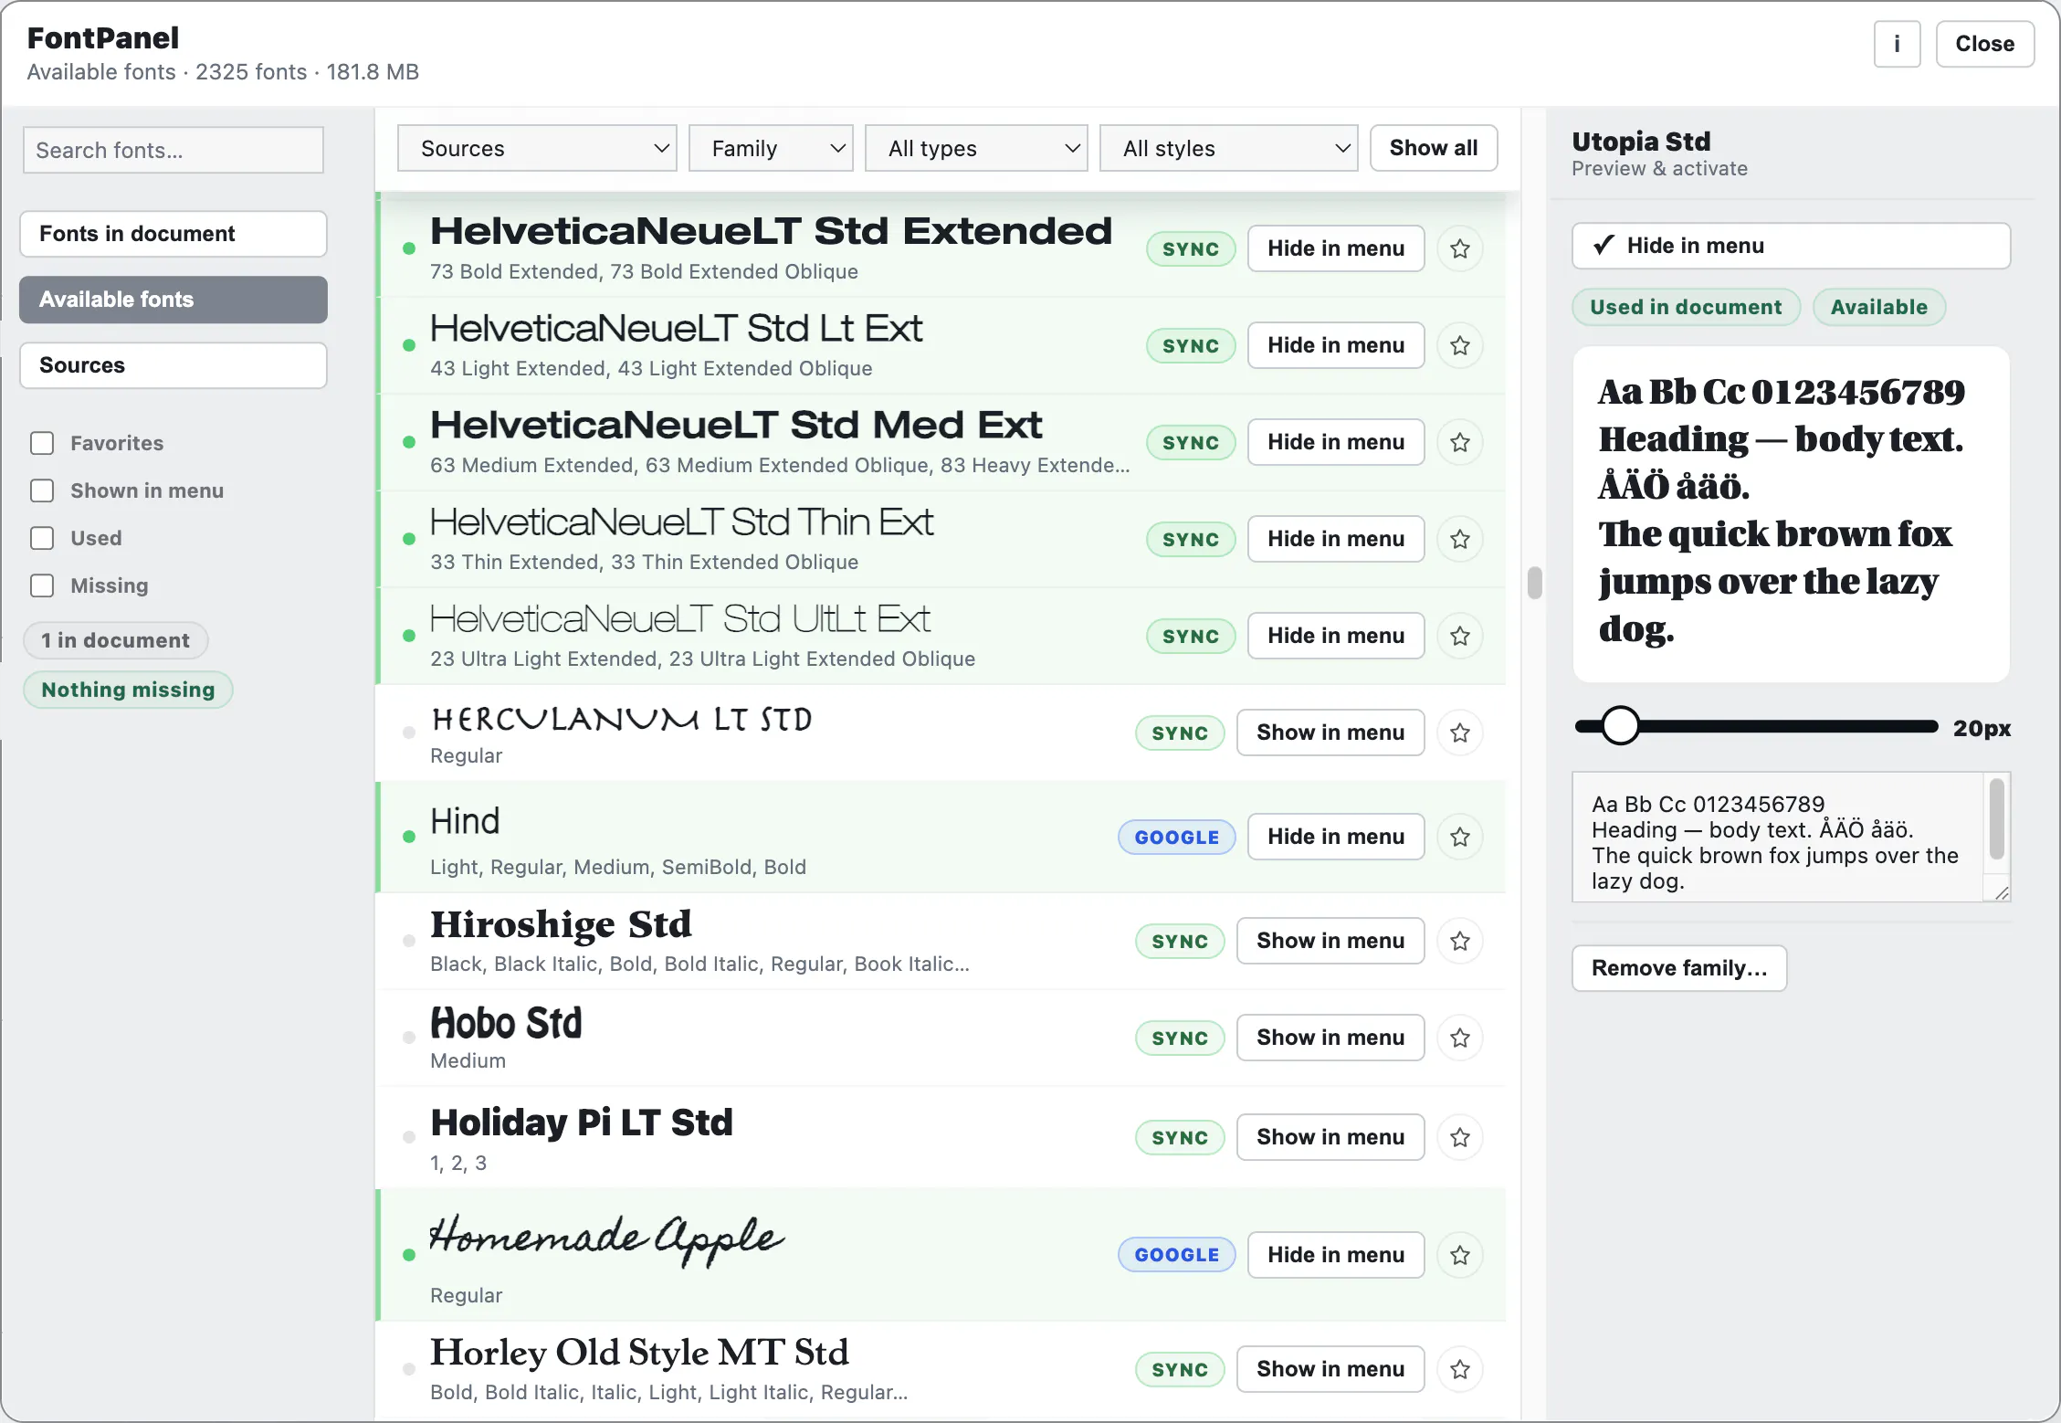2061x1423 pixels.
Task: Select the Hobo Std family name
Action: [506, 1023]
